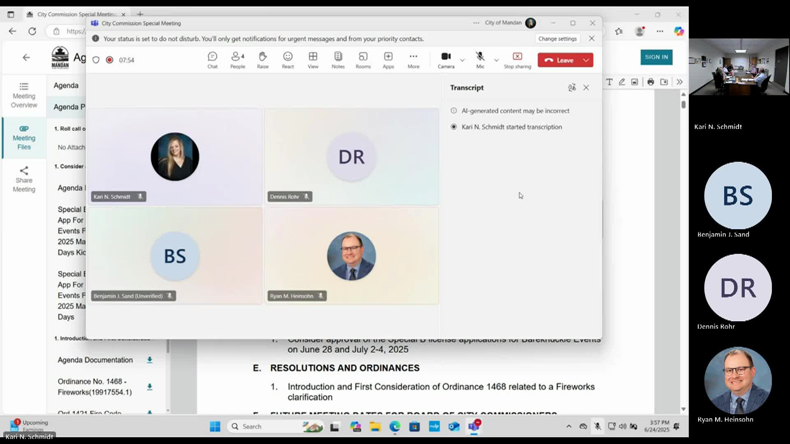Click the taskbar clock showing 3:57 PM

[657, 426]
